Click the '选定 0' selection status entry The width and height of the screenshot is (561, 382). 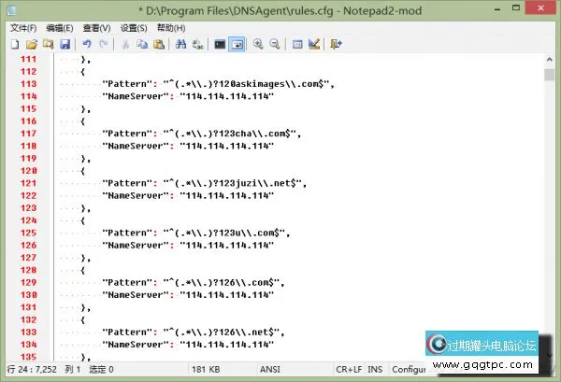pyautogui.click(x=101, y=369)
